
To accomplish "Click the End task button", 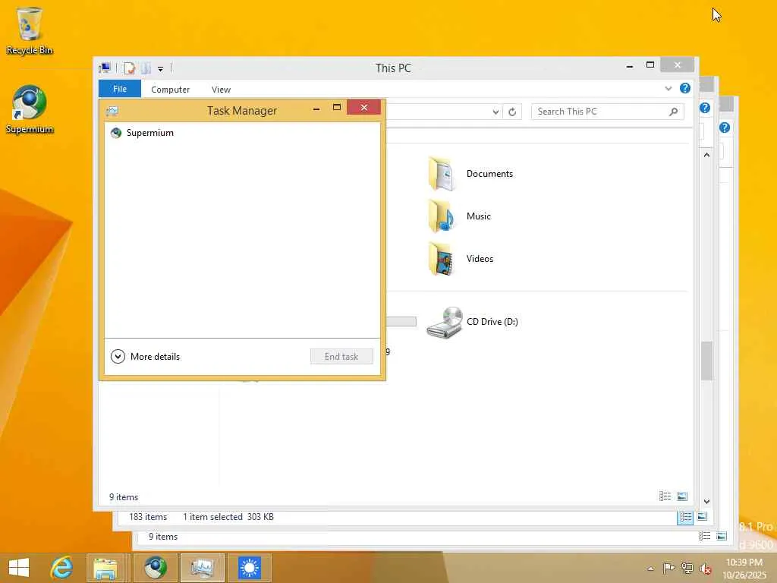I will [x=341, y=357].
